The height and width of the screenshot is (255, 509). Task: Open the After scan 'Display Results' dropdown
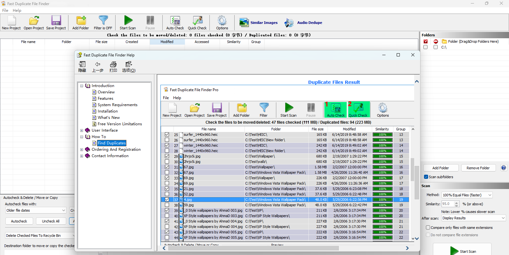[473, 218]
